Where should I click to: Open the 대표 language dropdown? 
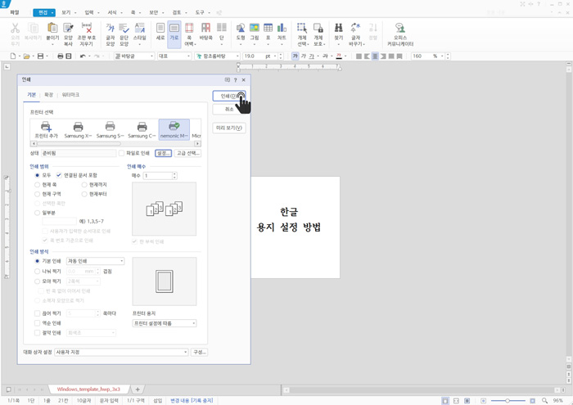174,56
